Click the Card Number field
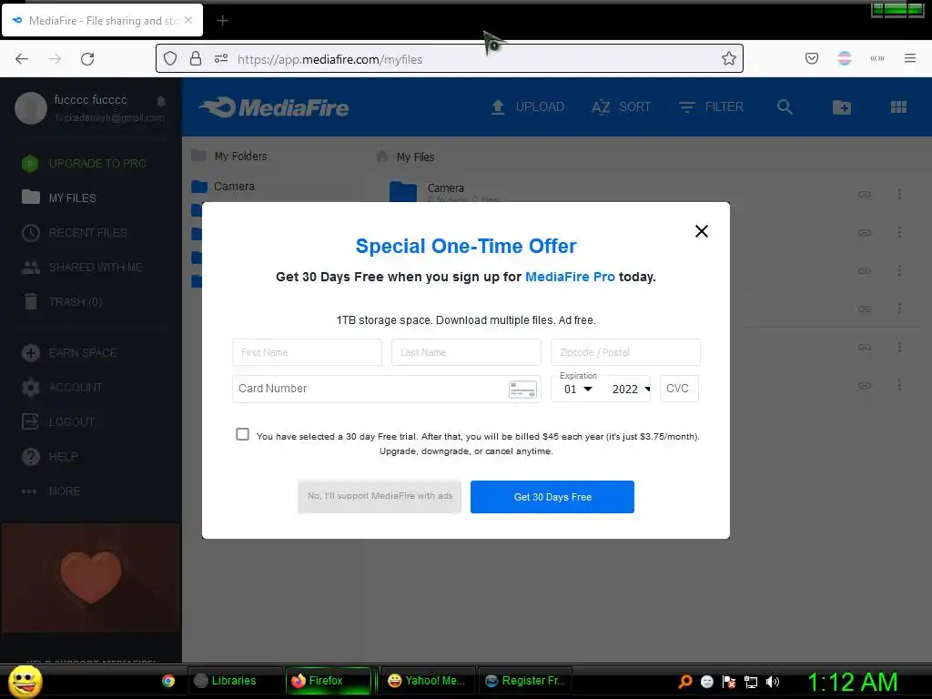This screenshot has height=699, width=932. [x=386, y=389]
